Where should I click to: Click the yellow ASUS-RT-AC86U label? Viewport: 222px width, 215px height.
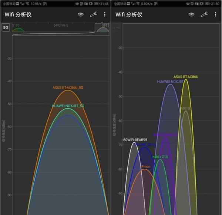point(186,77)
